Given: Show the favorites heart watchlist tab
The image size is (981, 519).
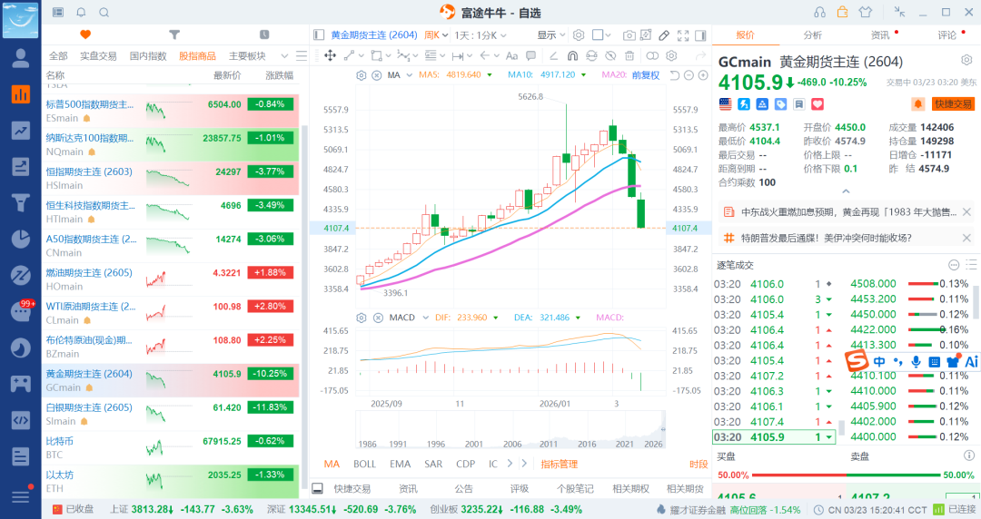Looking at the screenshot, I should 85,34.
